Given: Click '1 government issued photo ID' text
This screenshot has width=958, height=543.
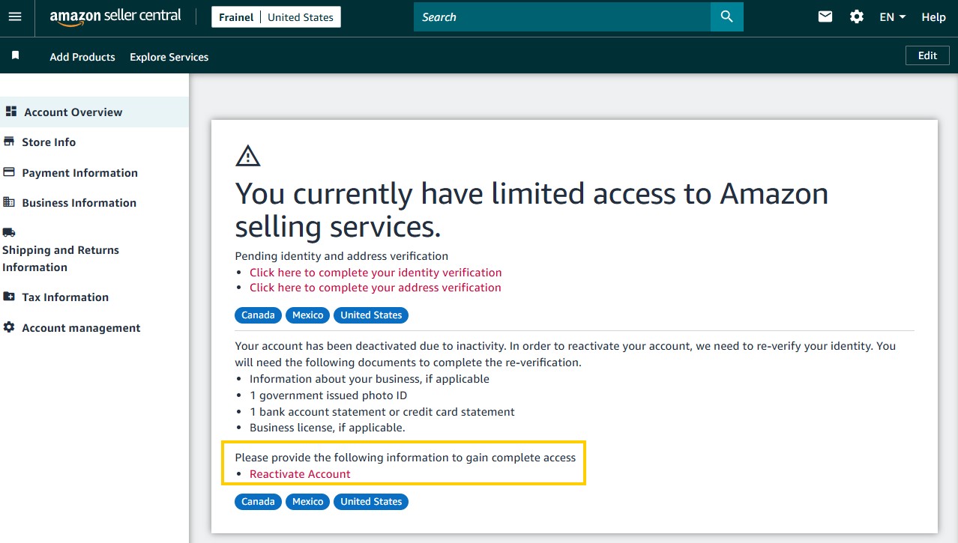Looking at the screenshot, I should [328, 395].
